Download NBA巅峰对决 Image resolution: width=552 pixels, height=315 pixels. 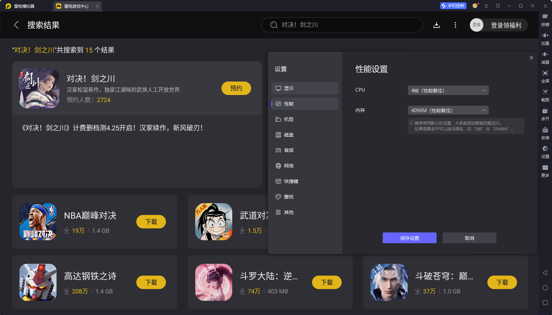(151, 222)
